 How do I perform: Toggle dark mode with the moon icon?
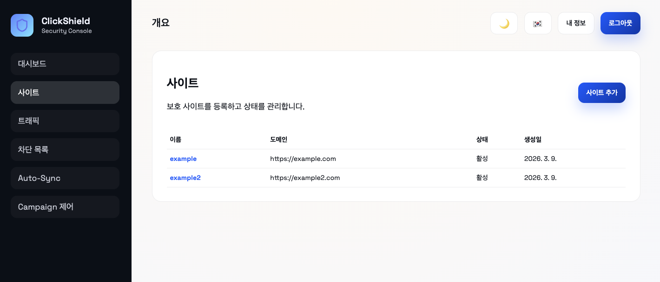tap(504, 23)
